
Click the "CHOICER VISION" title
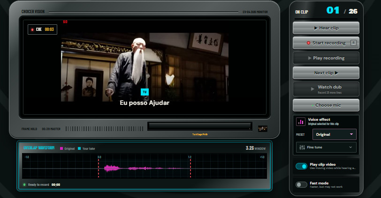[33, 12]
